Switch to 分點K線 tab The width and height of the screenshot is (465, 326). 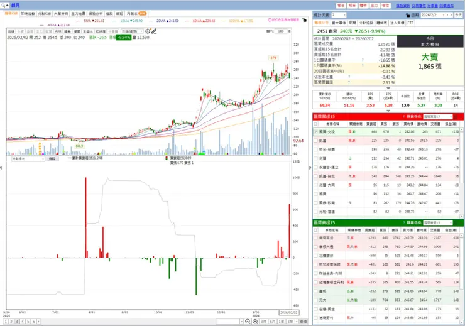tap(45, 14)
